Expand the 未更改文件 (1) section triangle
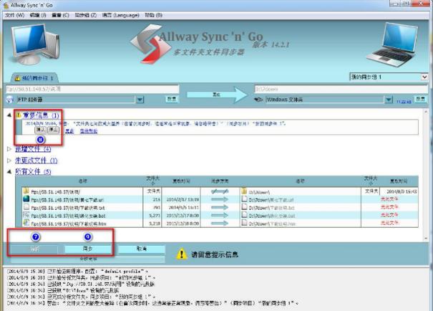 click(9, 161)
